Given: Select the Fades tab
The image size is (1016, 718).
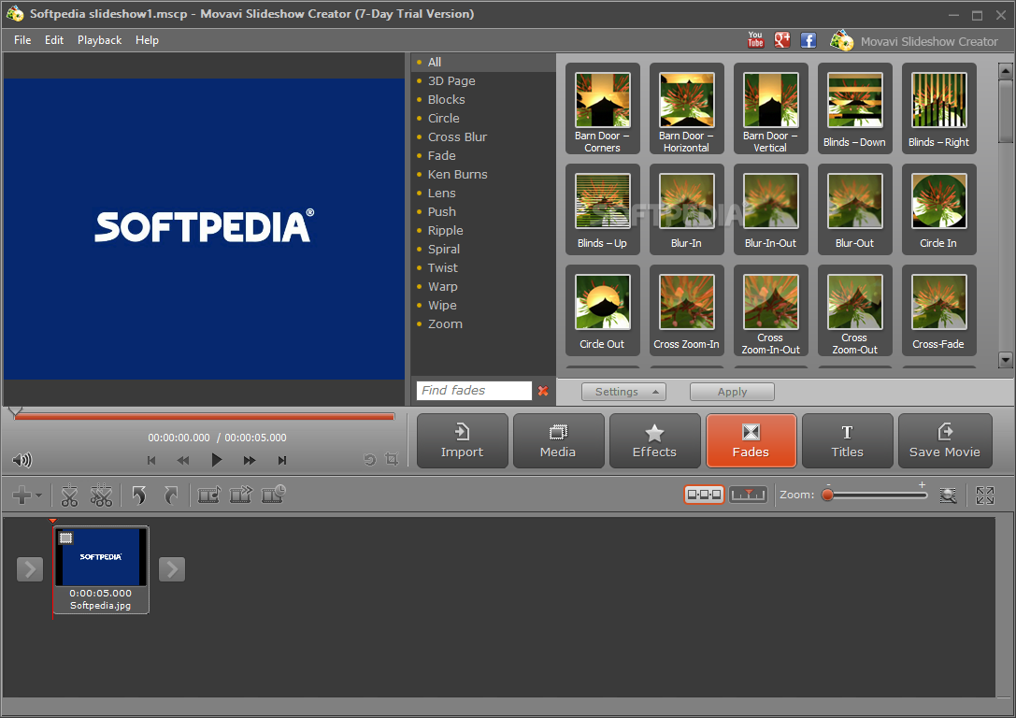Looking at the screenshot, I should tap(751, 440).
